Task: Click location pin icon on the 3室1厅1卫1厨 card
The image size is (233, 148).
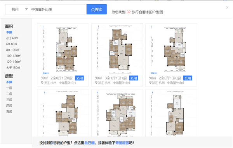Action: (x=96, y=83)
